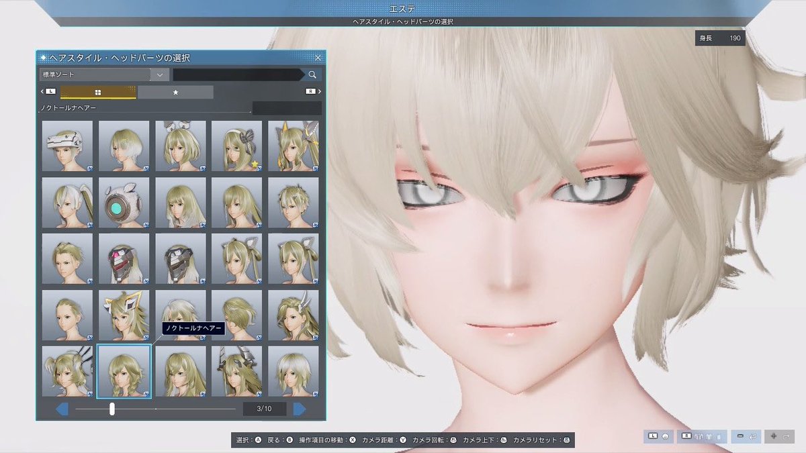Select the short bob with white tips hairstyle

[x=124, y=146]
